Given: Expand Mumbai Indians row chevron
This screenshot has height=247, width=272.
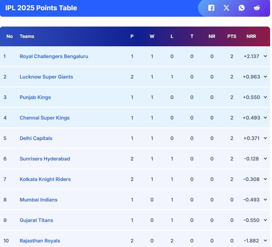Looking at the screenshot, I should click(x=265, y=200).
